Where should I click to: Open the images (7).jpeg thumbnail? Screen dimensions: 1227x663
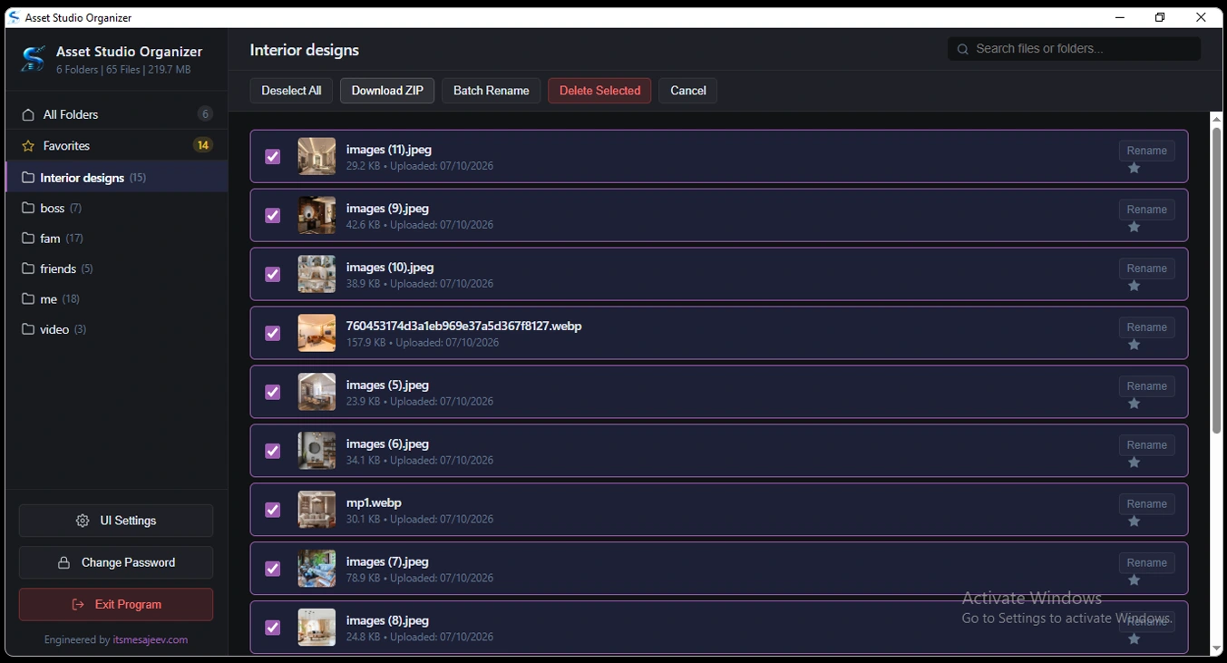[x=316, y=569]
